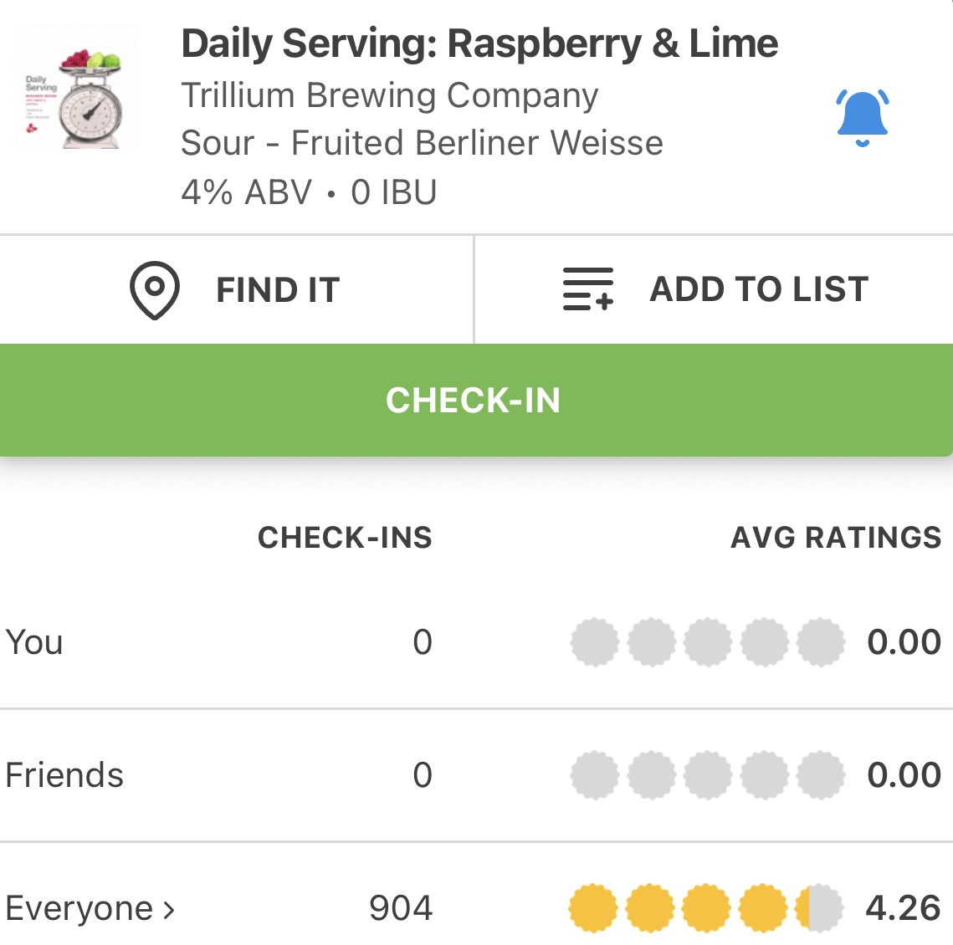
Task: Tap the Friends row label
Action: click(64, 775)
